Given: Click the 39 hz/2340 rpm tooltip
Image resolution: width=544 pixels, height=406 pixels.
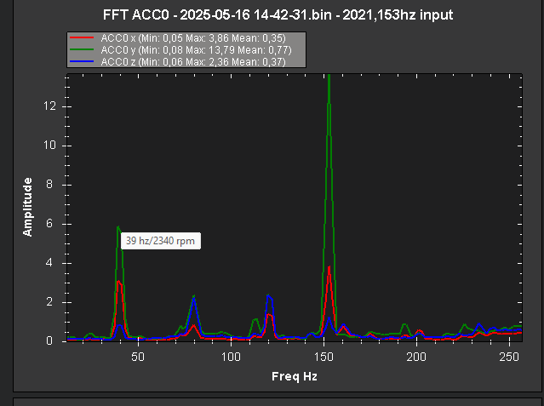Looking at the screenshot, I should tap(161, 241).
